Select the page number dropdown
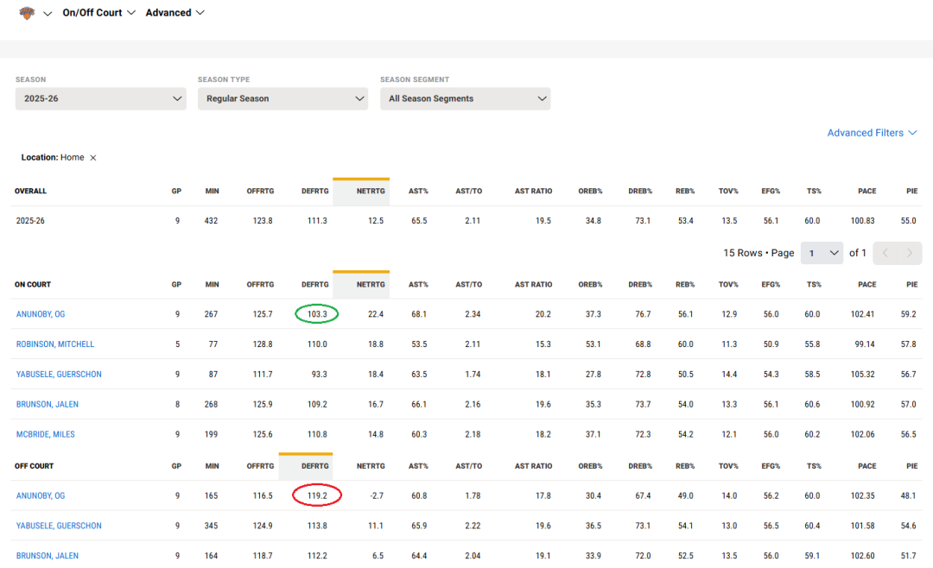 click(x=821, y=253)
